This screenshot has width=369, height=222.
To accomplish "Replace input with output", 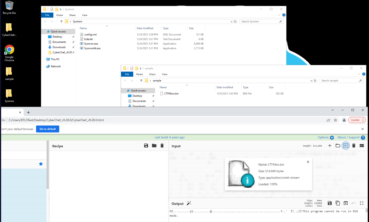I will pyautogui.click(x=346, y=203).
